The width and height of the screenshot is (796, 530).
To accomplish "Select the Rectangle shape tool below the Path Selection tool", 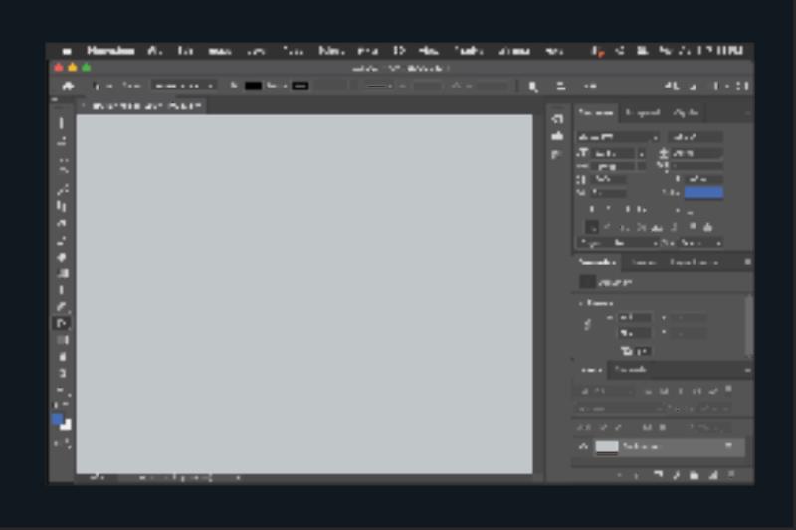I will pos(62,340).
